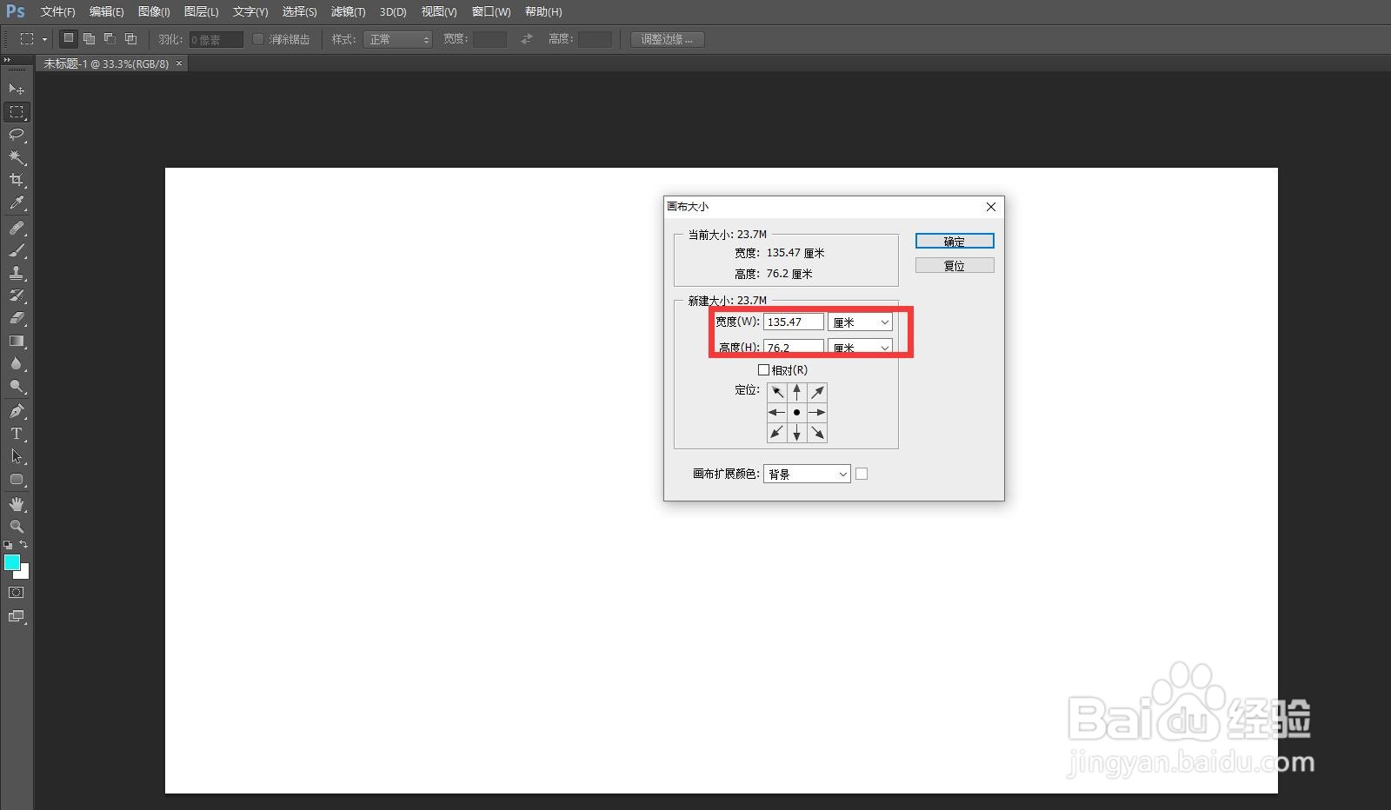The width and height of the screenshot is (1391, 810).
Task: Open 文件(F) menu
Action: coord(57,11)
